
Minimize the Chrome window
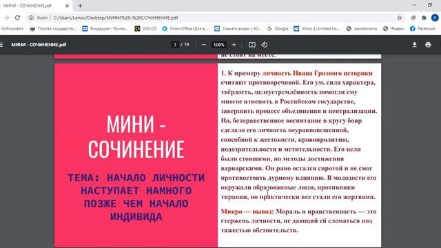[414, 5]
